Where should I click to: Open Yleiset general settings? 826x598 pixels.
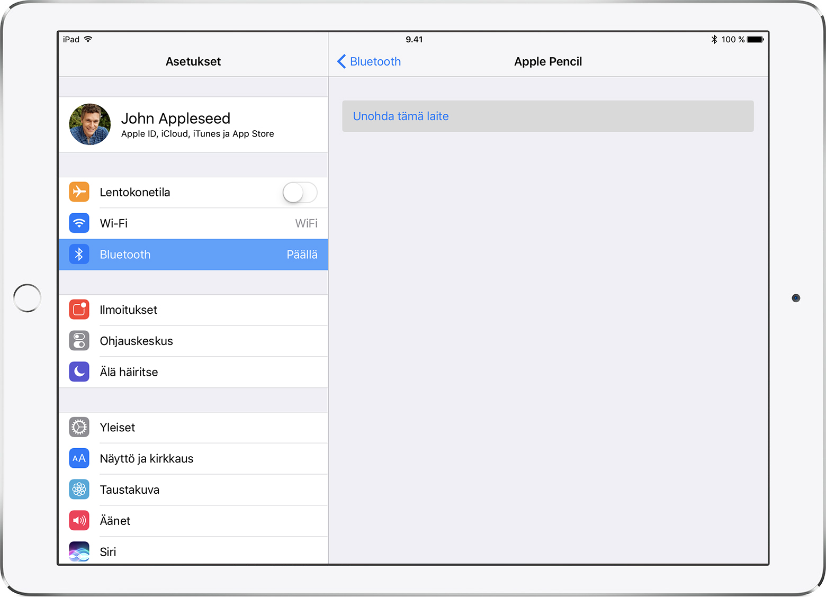(193, 428)
